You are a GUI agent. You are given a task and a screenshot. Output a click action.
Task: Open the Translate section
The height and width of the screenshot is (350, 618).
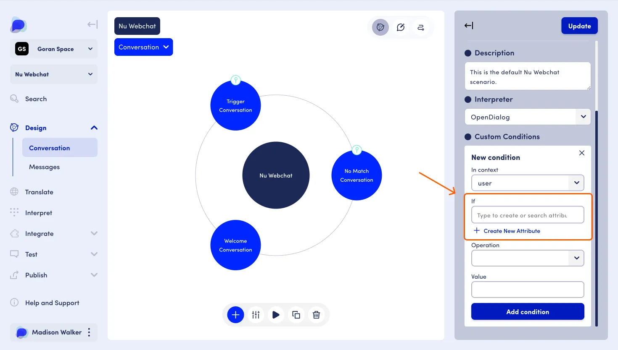tap(39, 192)
